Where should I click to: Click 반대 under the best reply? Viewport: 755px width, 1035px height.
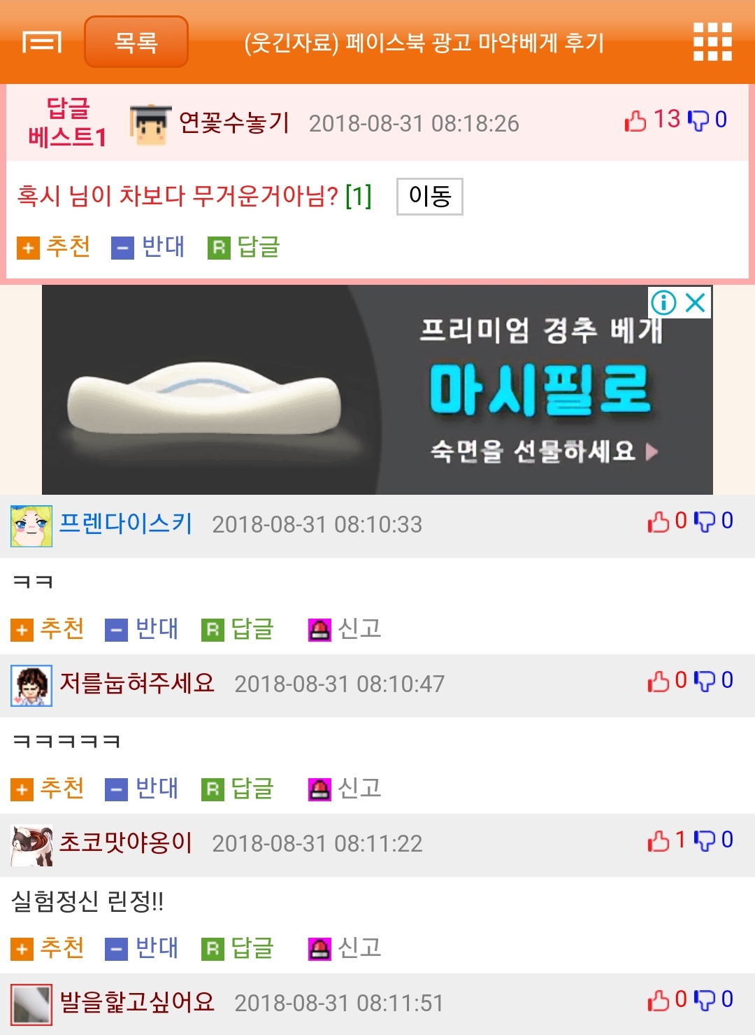(x=148, y=246)
